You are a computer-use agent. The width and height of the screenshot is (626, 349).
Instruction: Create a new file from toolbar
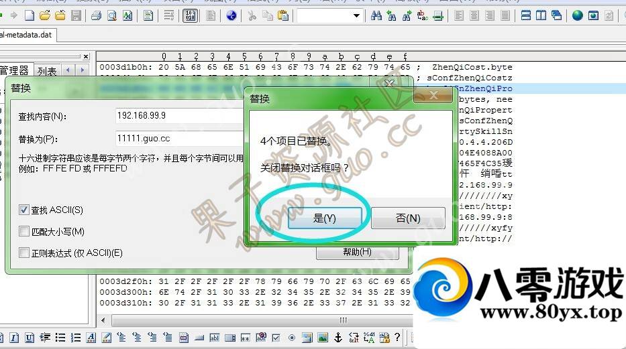pyautogui.click(x=30, y=15)
